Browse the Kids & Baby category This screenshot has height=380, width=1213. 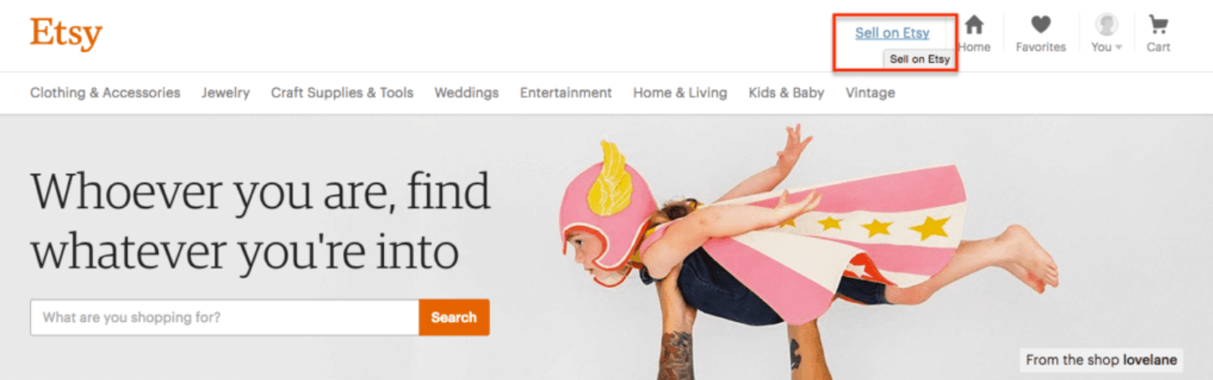pos(786,93)
